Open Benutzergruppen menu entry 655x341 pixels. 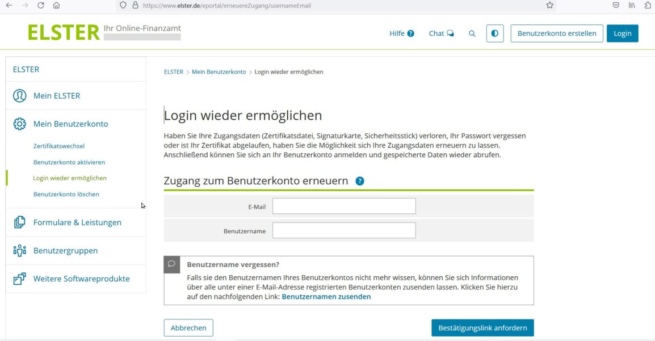click(x=66, y=250)
